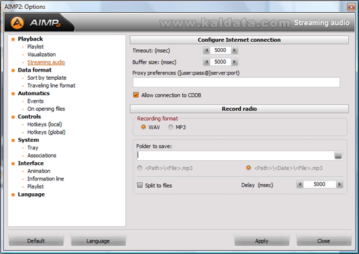Select WAV recording format
The width and height of the screenshot is (359, 254).
coord(144,127)
